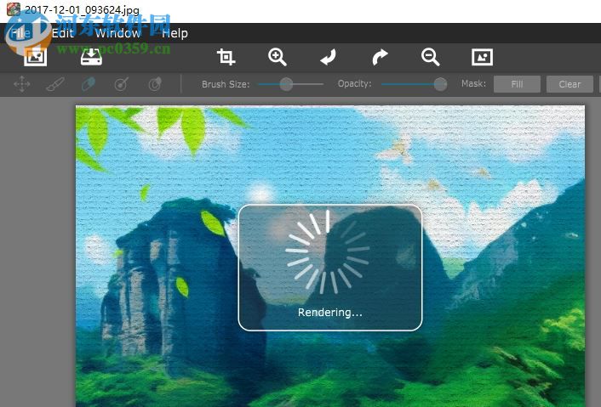Open the Window menu
Screen dimensions: 601x407
point(117,33)
